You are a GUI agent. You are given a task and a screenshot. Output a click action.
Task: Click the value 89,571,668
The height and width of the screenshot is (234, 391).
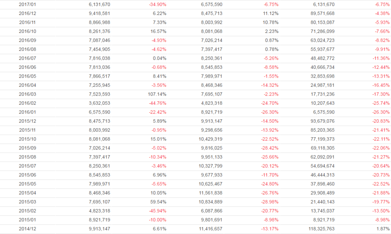coord(320,13)
